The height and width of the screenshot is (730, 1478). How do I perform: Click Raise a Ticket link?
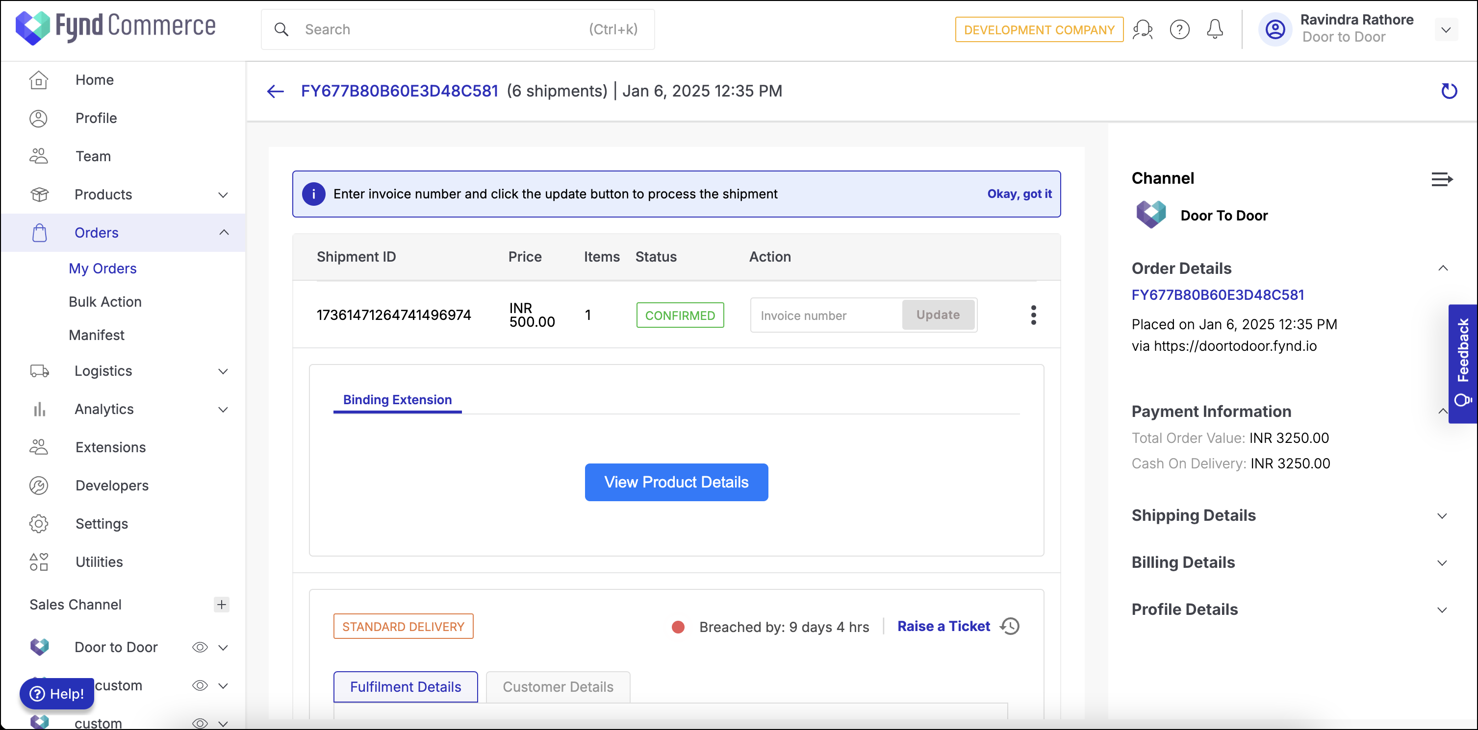(944, 626)
